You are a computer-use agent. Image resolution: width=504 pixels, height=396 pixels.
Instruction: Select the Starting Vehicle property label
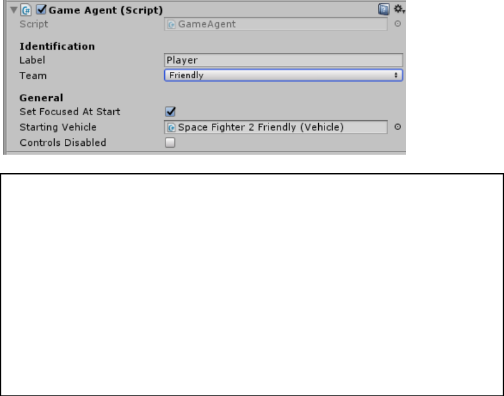pyautogui.click(x=58, y=127)
